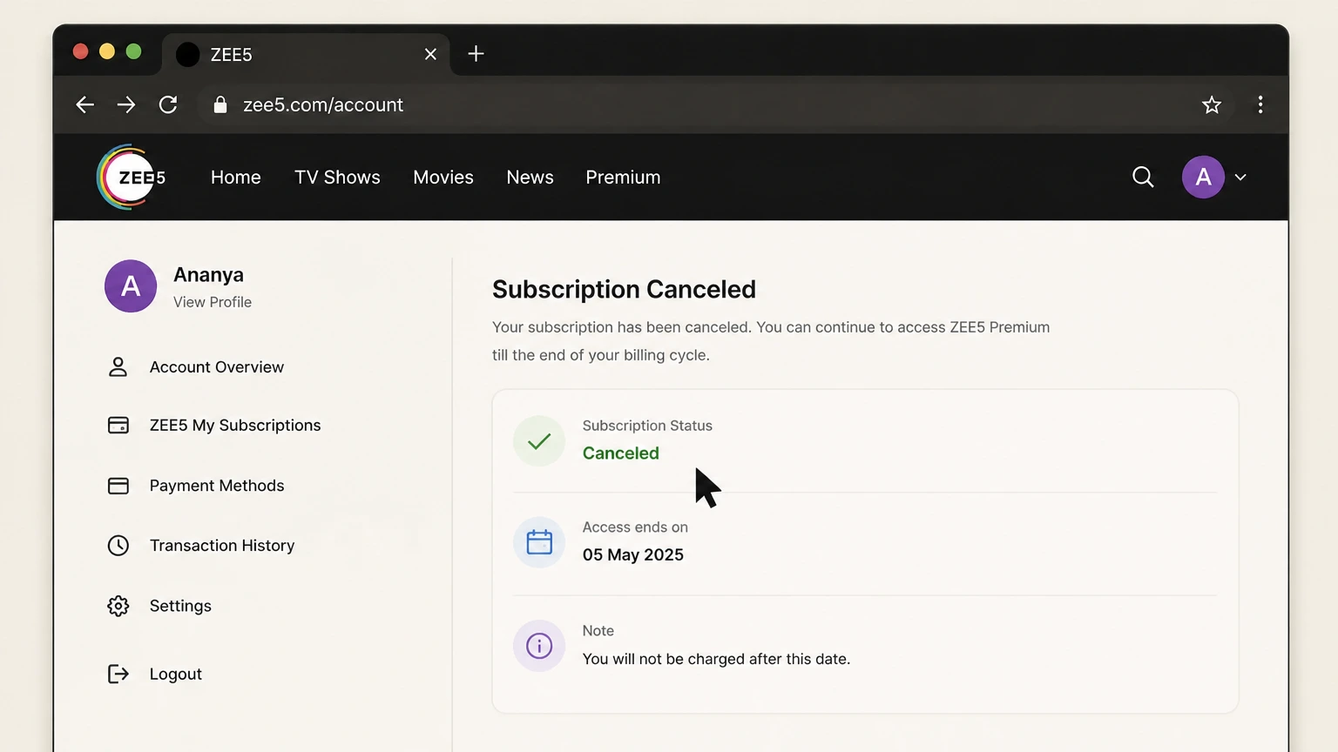
Task: Open the browser three-dot menu
Action: (x=1260, y=104)
